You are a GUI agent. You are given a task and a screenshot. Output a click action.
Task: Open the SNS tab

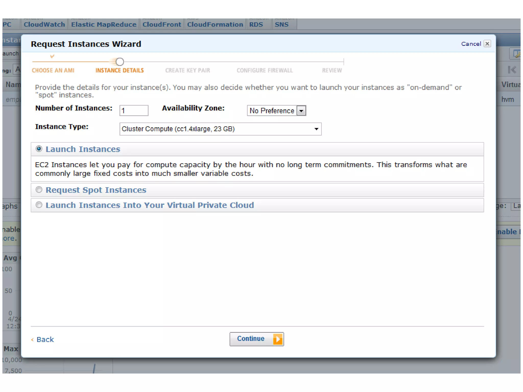tap(281, 24)
